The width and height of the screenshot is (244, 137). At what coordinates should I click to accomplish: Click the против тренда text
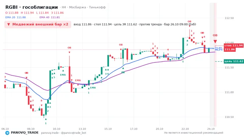(x=151, y=24)
